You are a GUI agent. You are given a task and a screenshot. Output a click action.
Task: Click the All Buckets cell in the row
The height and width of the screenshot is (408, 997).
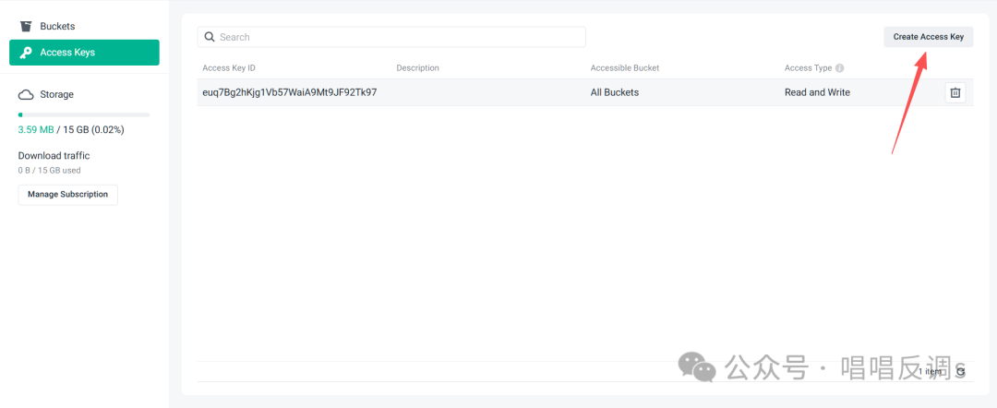[x=615, y=92]
